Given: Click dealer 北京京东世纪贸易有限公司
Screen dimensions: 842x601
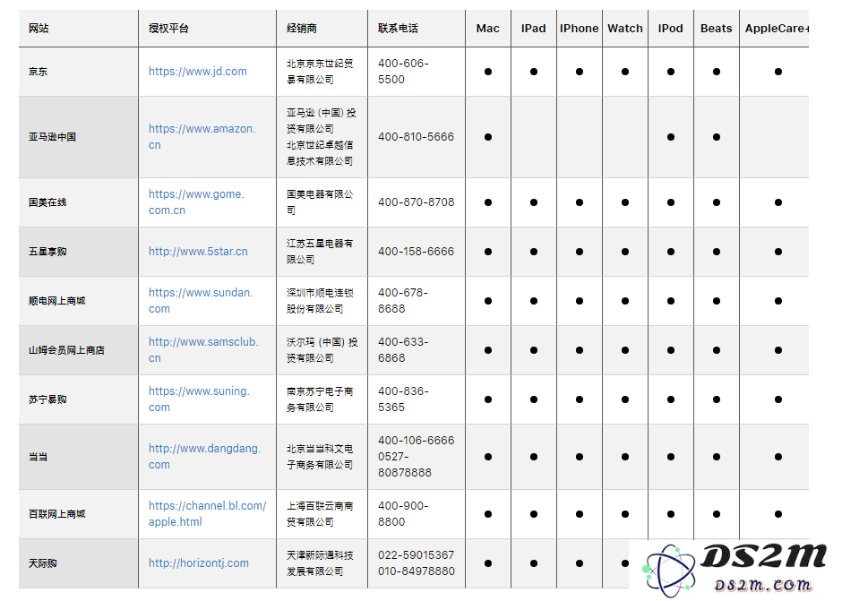Looking at the screenshot, I should click(x=320, y=72).
